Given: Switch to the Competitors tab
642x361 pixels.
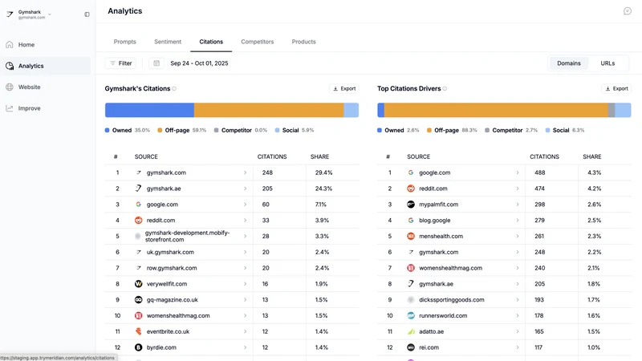Looking at the screenshot, I should pyautogui.click(x=257, y=42).
